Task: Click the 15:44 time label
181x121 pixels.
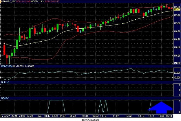Action: pos(169,116)
